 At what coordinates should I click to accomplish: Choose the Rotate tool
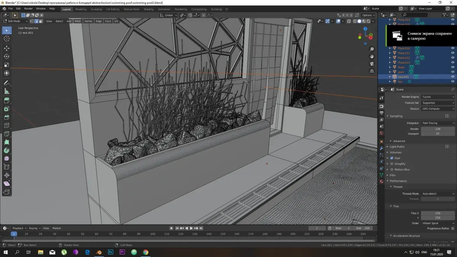pos(6,56)
